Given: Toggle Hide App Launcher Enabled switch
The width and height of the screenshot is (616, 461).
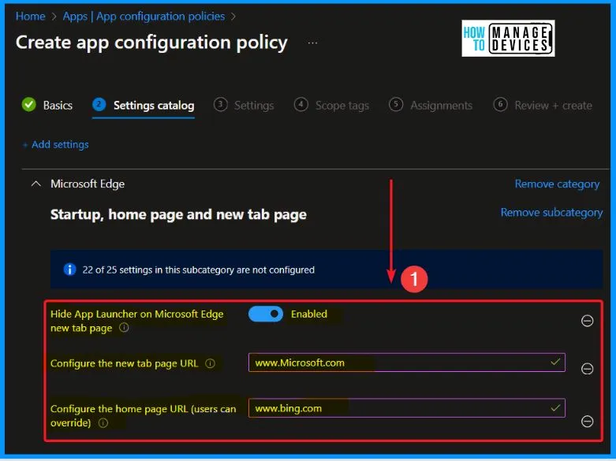Looking at the screenshot, I should tap(266, 314).
